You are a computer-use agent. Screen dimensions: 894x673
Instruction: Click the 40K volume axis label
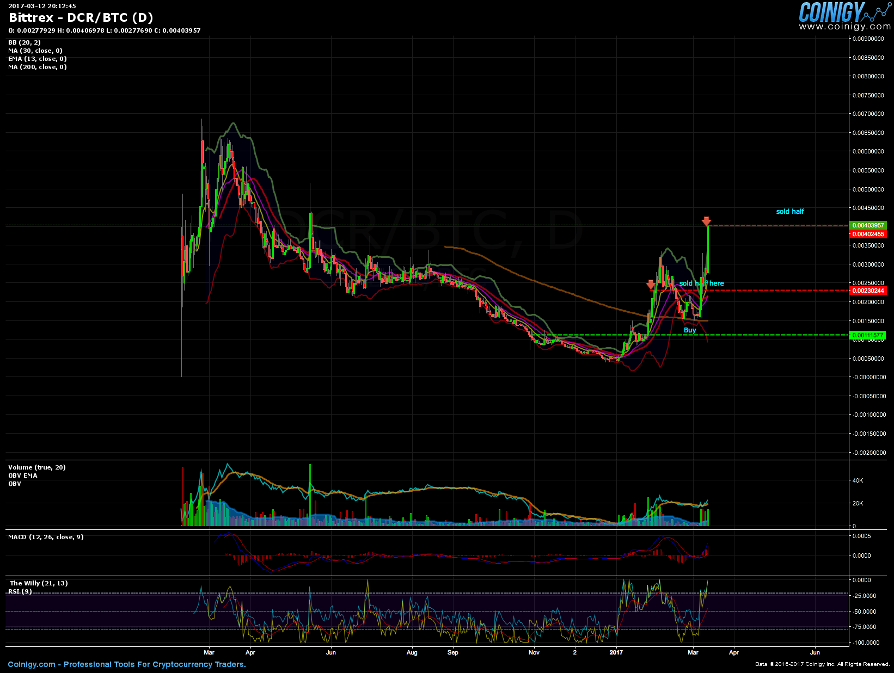(x=858, y=480)
